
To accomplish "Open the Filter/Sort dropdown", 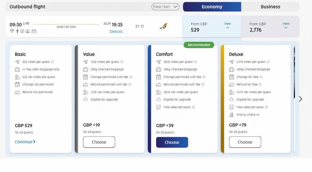I will click(166, 7).
